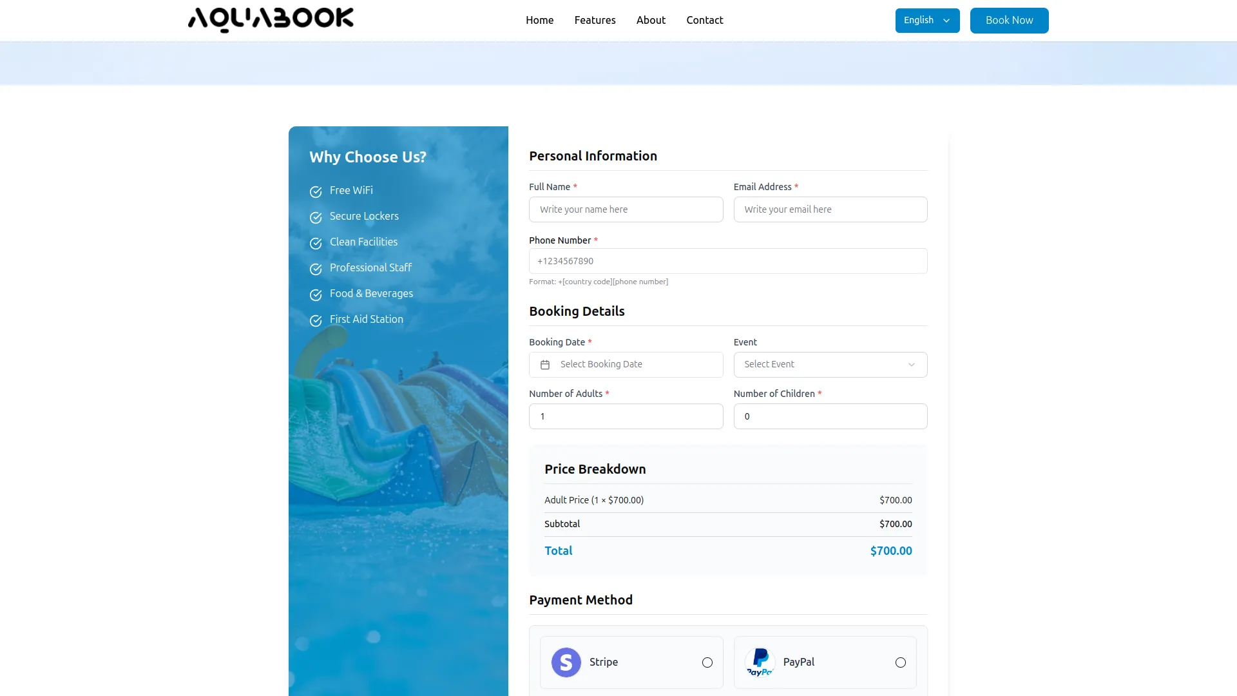This screenshot has height=696, width=1237.
Task: Click the First Aid Station checkmark icon
Action: [316, 320]
